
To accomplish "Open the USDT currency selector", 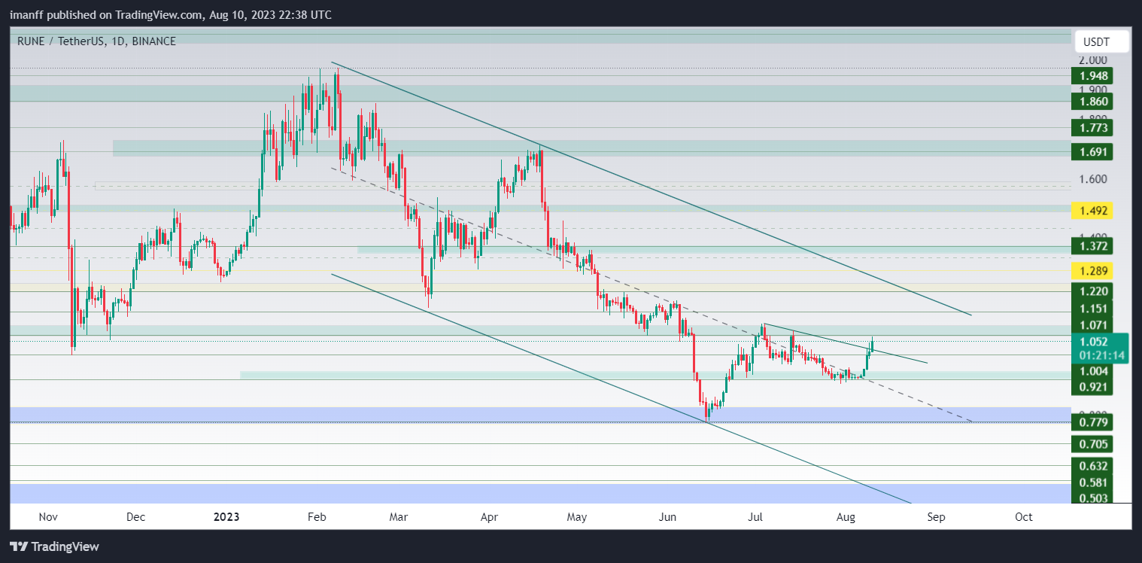I will 1102,41.
